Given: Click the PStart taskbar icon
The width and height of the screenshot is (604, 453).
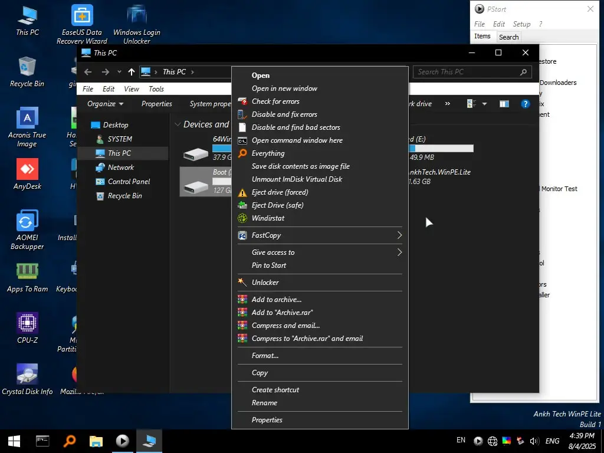Looking at the screenshot, I should 122,441.
